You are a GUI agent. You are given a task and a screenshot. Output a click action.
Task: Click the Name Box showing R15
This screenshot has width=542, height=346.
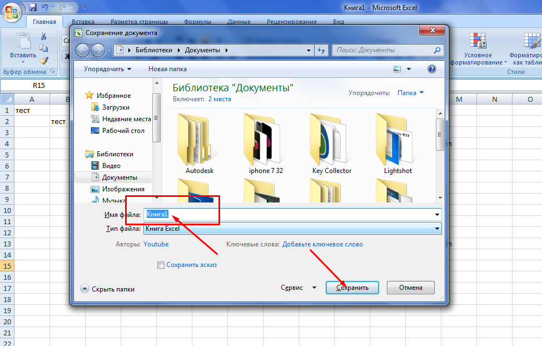coord(39,86)
